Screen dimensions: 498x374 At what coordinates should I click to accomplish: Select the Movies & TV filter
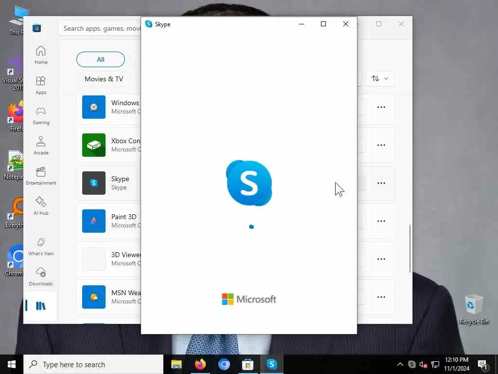[104, 79]
